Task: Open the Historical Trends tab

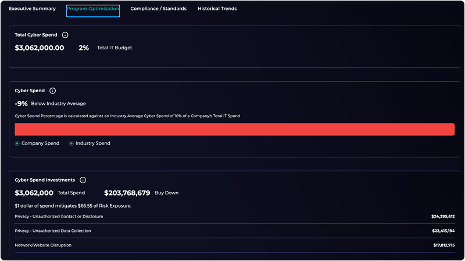Action: pos(217,9)
